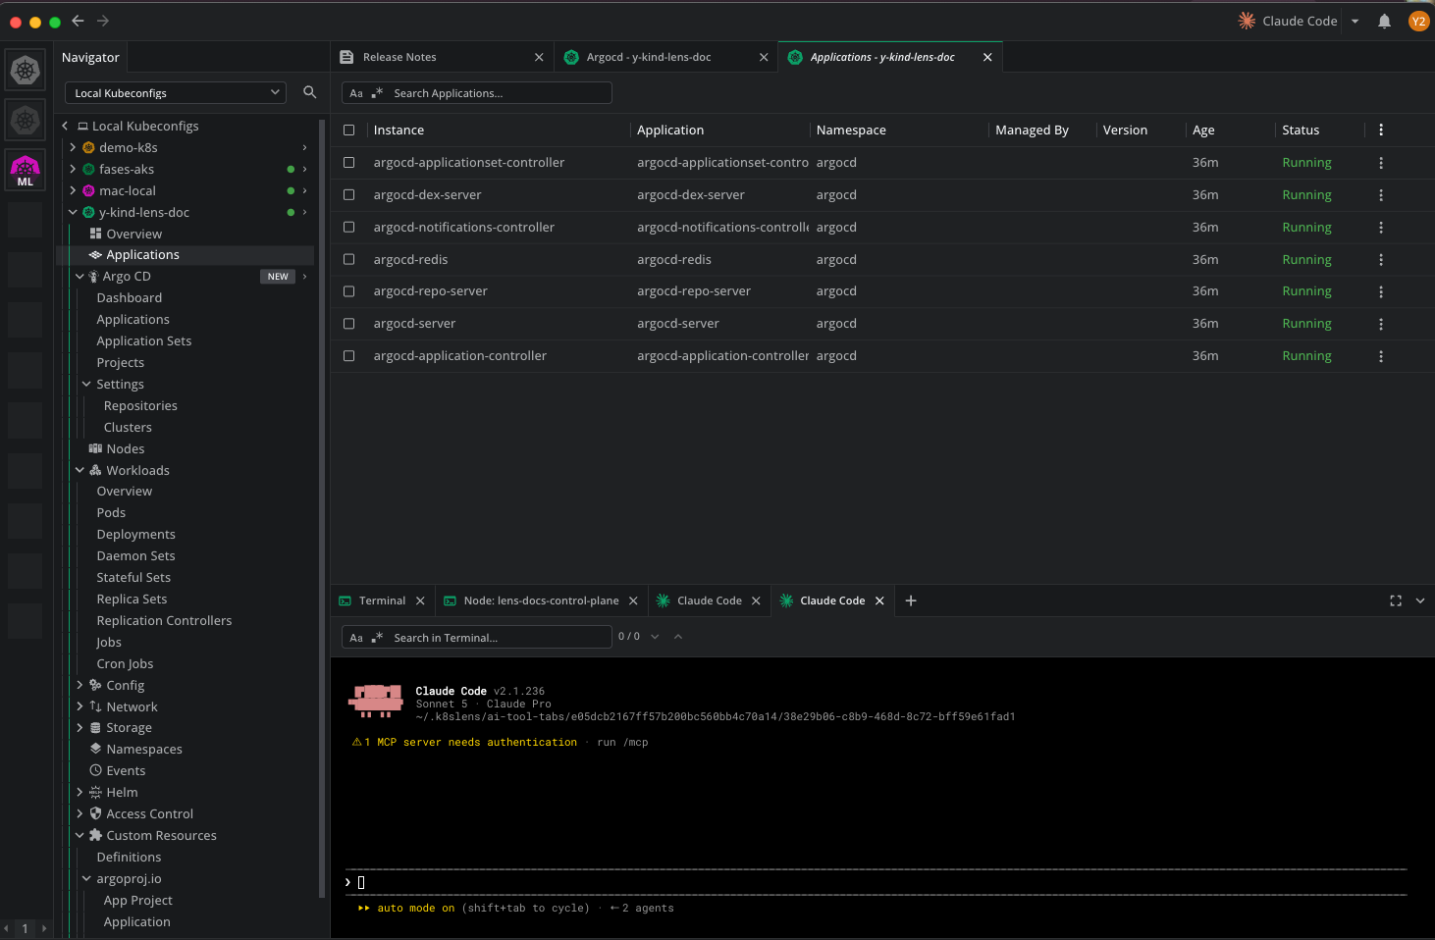1435x940 pixels.
Task: Toggle regex option in Search Applications
Action: tap(377, 93)
